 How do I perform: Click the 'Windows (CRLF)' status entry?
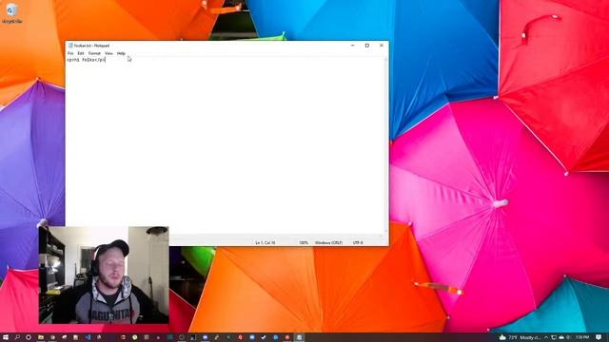pos(328,243)
